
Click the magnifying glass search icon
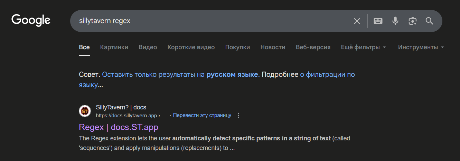point(429,21)
